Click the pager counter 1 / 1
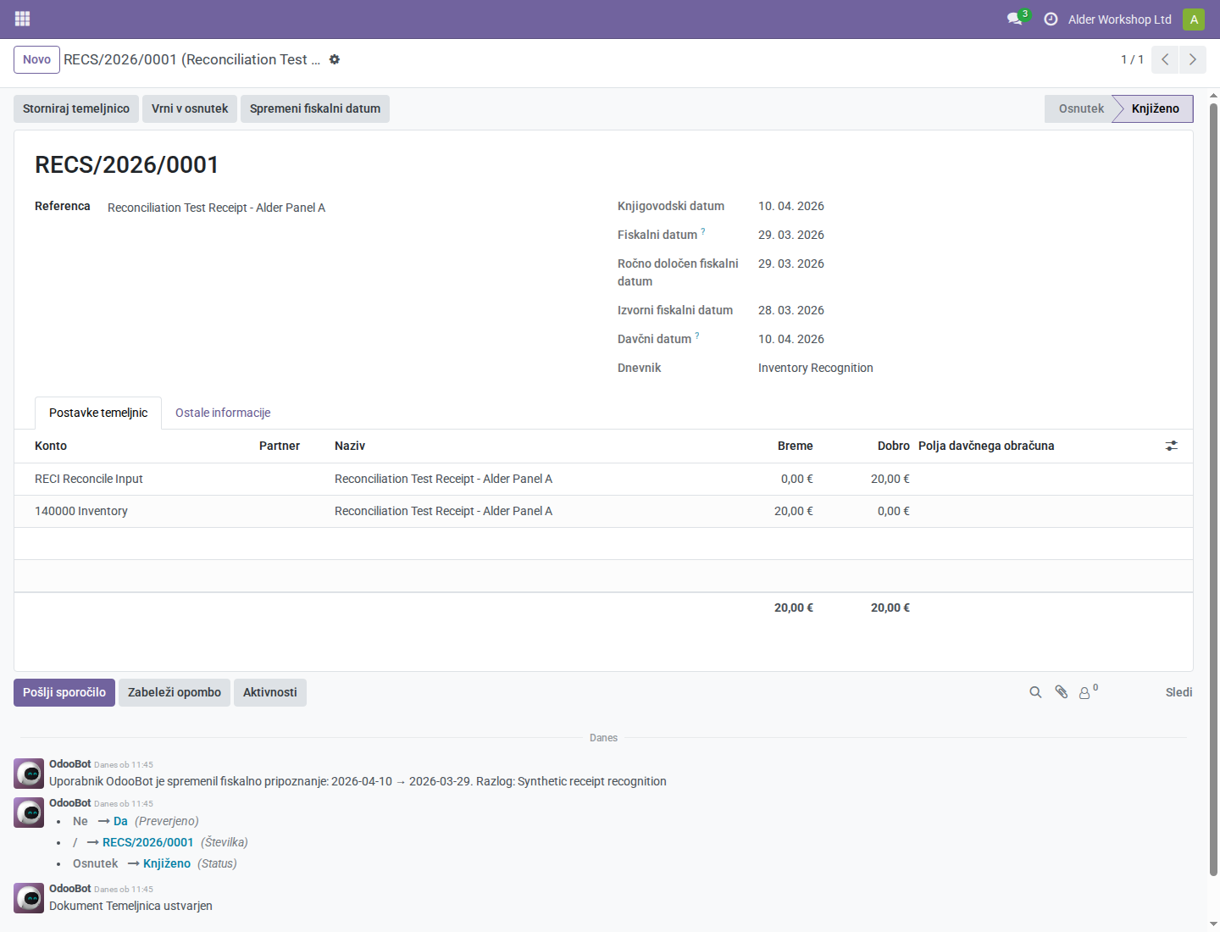 pyautogui.click(x=1132, y=59)
